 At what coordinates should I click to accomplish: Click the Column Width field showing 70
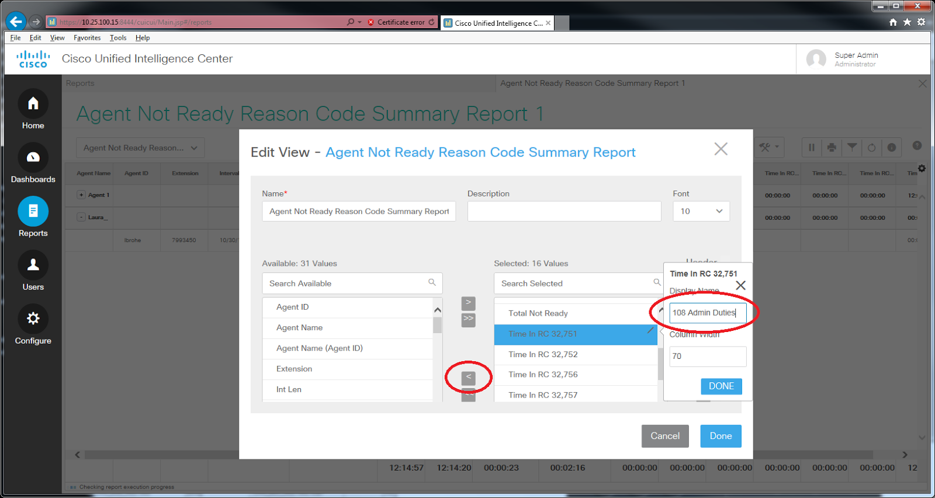[x=708, y=356]
